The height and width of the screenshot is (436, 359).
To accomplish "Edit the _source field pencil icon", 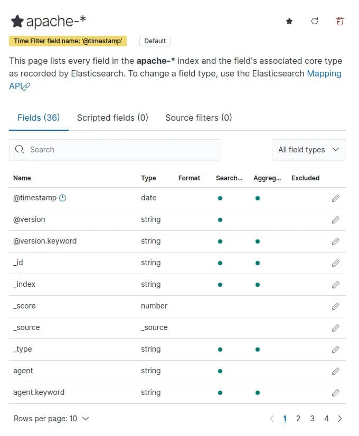I will tap(336, 328).
